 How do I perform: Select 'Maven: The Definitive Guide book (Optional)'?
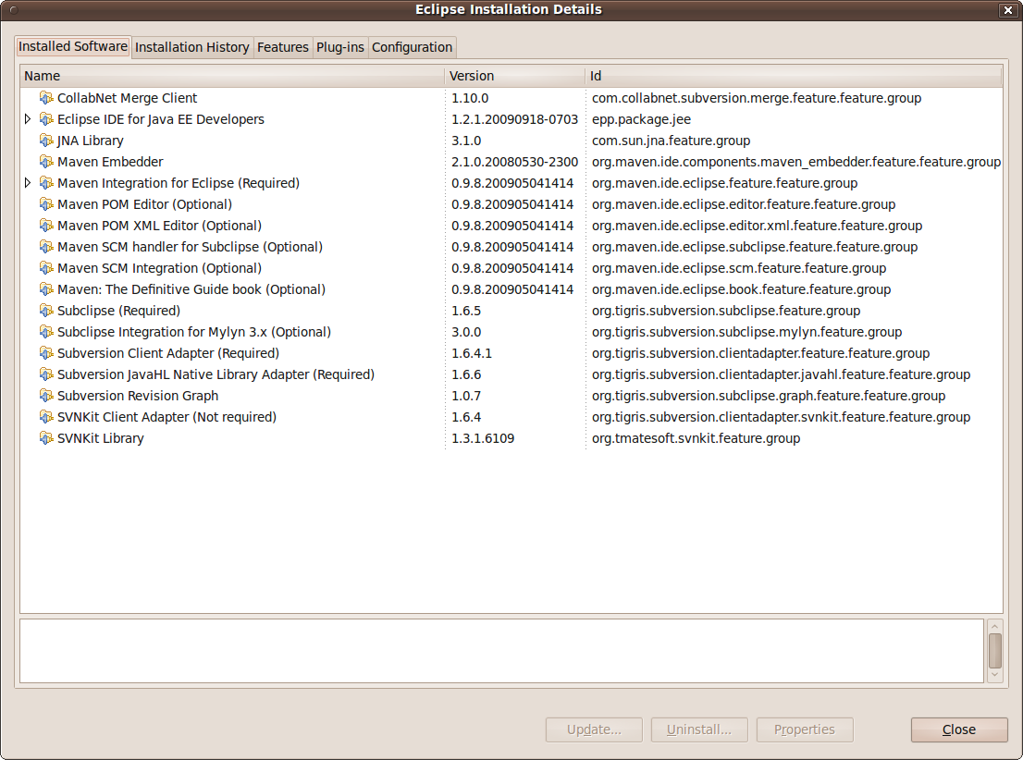191,289
